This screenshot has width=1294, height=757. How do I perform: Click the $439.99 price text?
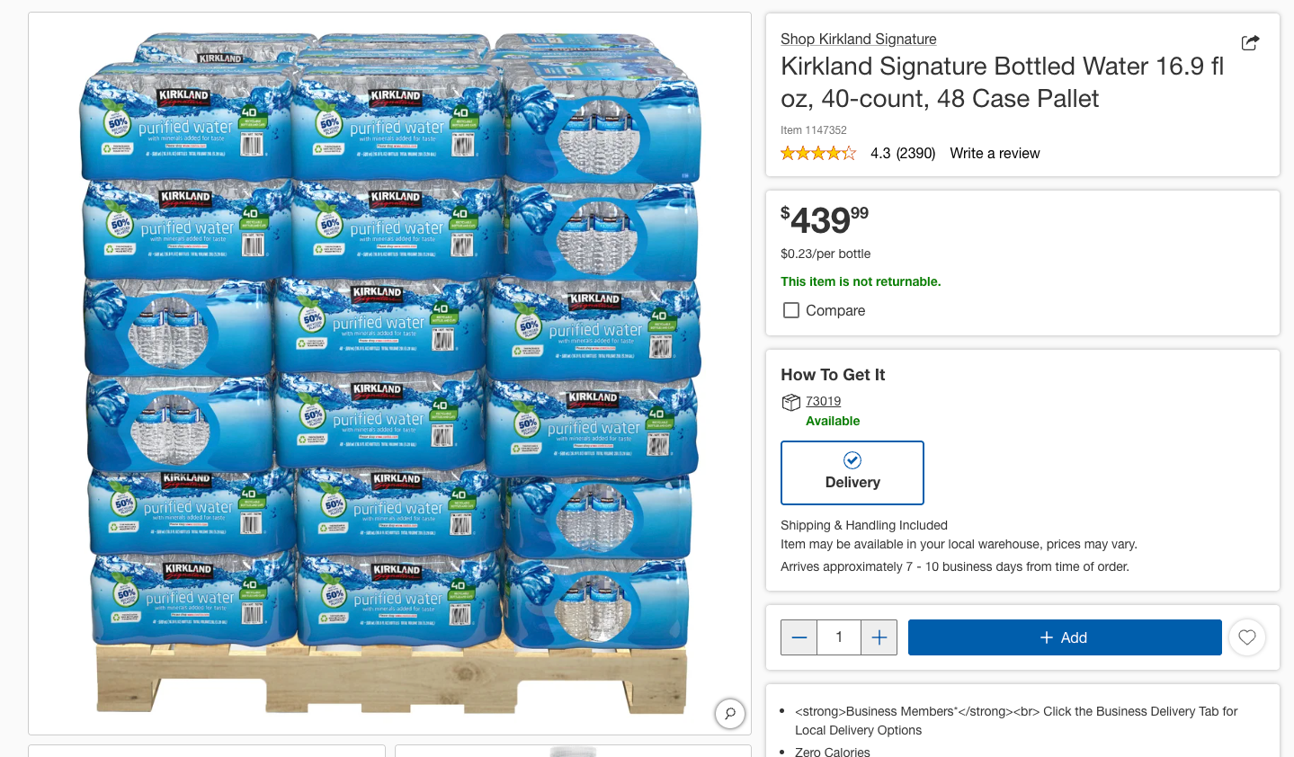pos(825,219)
